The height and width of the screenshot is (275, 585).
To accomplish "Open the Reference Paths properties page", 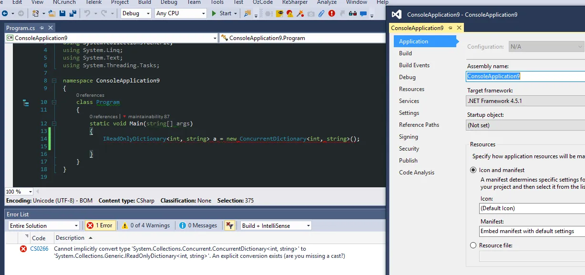I will (419, 125).
